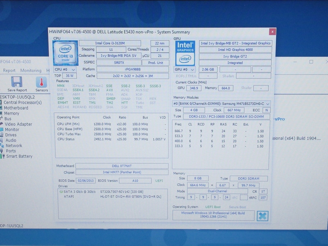Click the Prod. Unit field
The width and height of the screenshot is (328, 246).
(155, 63)
